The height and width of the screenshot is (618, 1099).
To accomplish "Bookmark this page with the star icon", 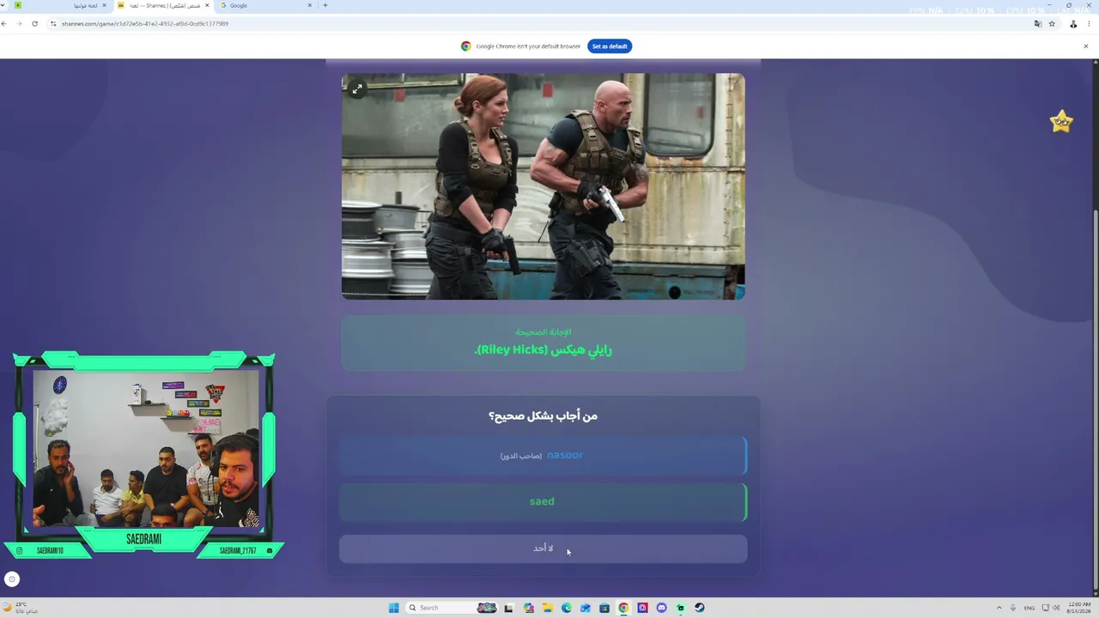I will [1052, 23].
